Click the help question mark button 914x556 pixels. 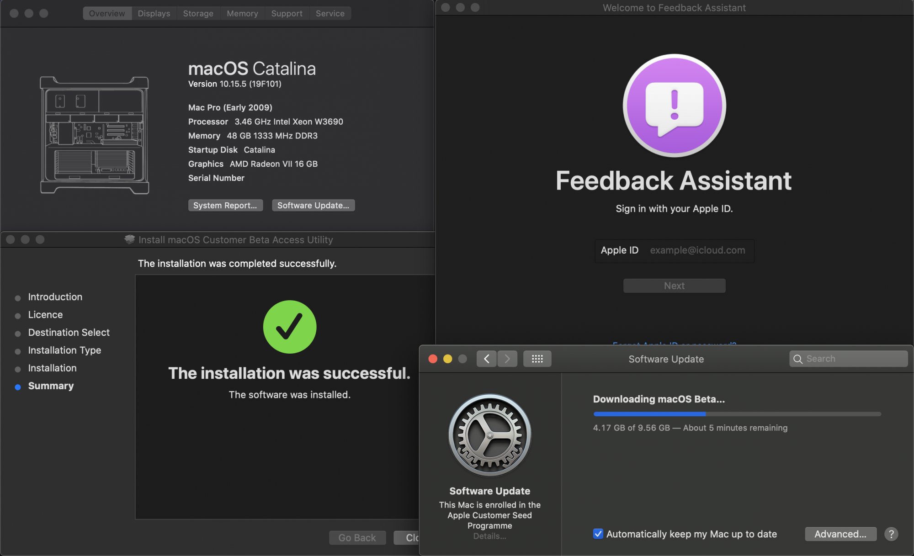click(891, 534)
